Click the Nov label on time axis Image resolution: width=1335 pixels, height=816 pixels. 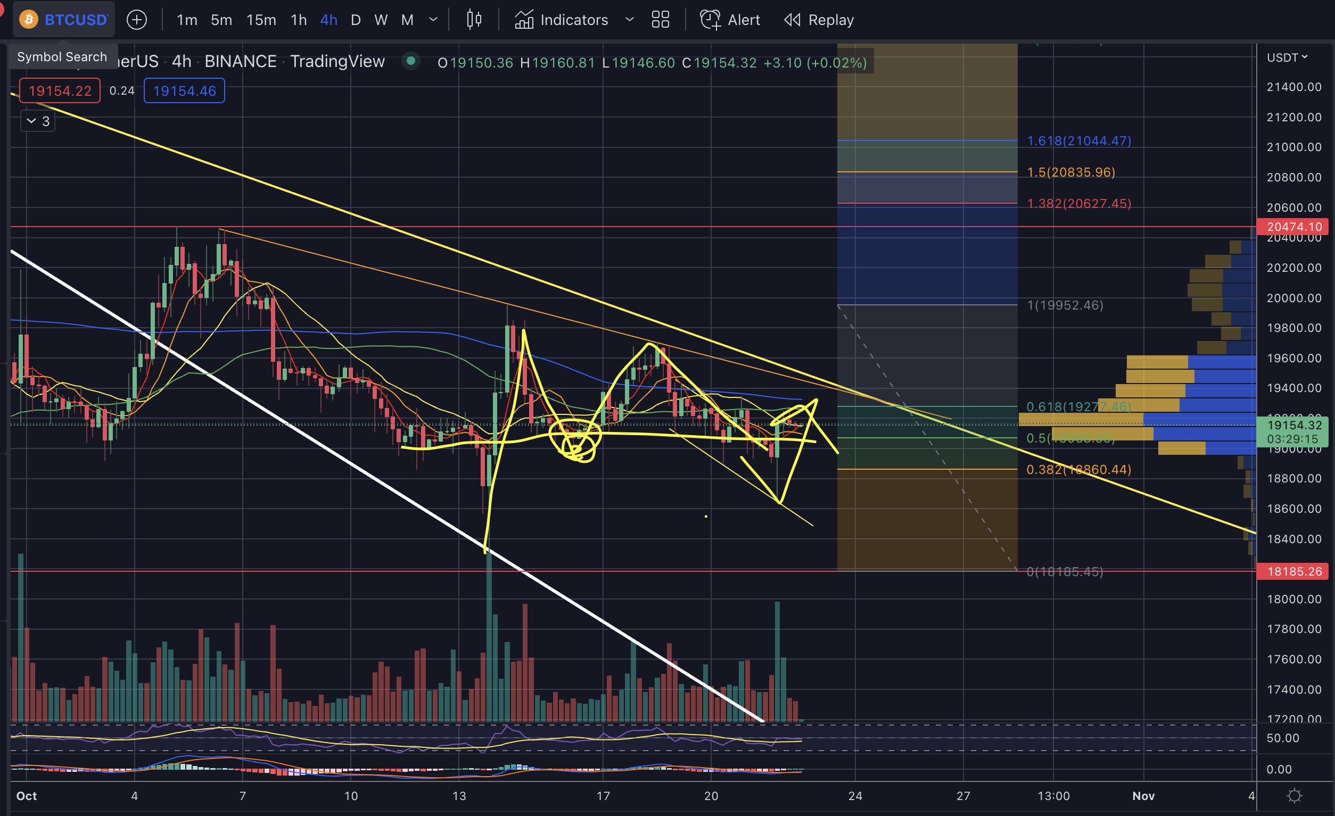(1143, 795)
